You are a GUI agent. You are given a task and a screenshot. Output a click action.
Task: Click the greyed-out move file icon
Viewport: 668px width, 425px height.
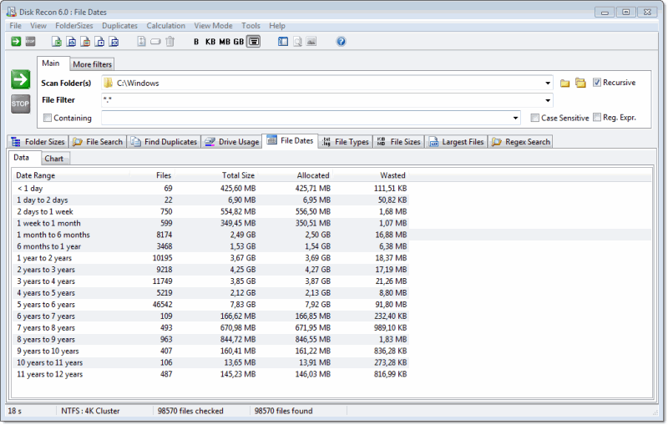click(x=141, y=41)
